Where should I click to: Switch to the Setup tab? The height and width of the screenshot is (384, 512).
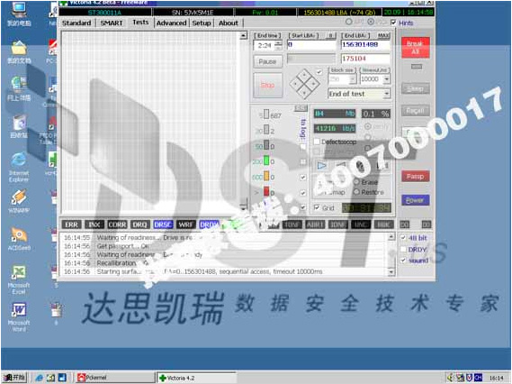point(202,23)
